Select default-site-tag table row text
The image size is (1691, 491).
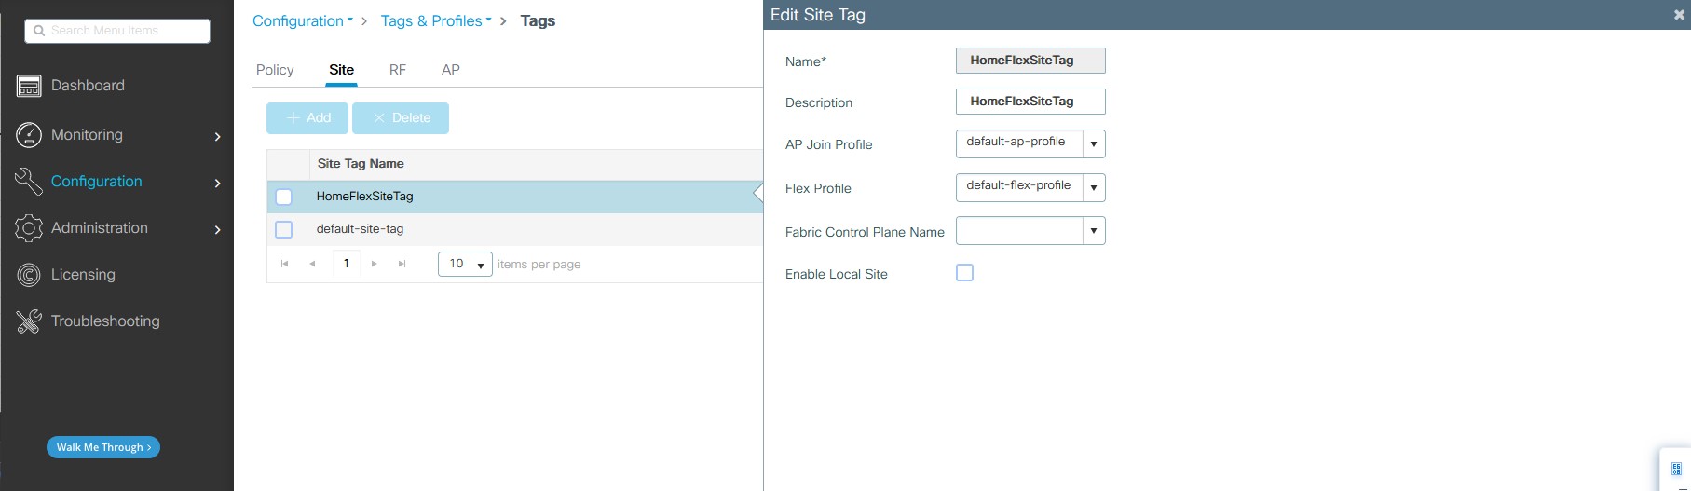coord(360,229)
